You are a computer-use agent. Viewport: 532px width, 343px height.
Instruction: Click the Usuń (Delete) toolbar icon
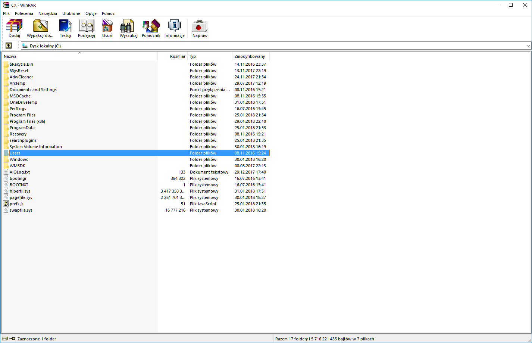[x=107, y=28]
